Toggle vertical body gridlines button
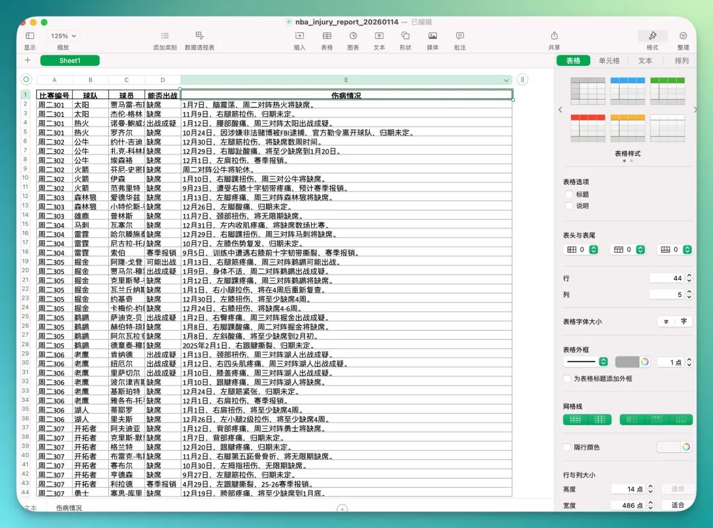The width and height of the screenshot is (713, 528). (599, 419)
